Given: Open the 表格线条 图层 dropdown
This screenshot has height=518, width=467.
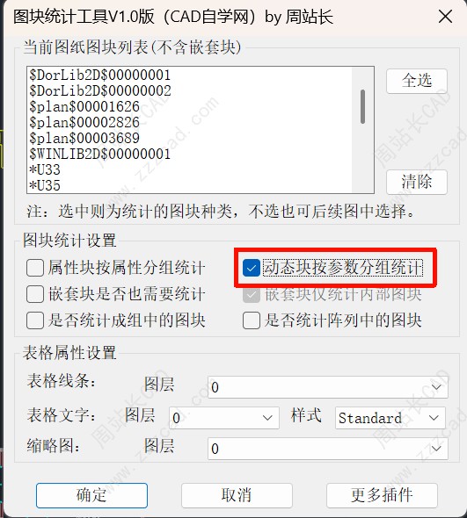Looking at the screenshot, I should pyautogui.click(x=328, y=387).
